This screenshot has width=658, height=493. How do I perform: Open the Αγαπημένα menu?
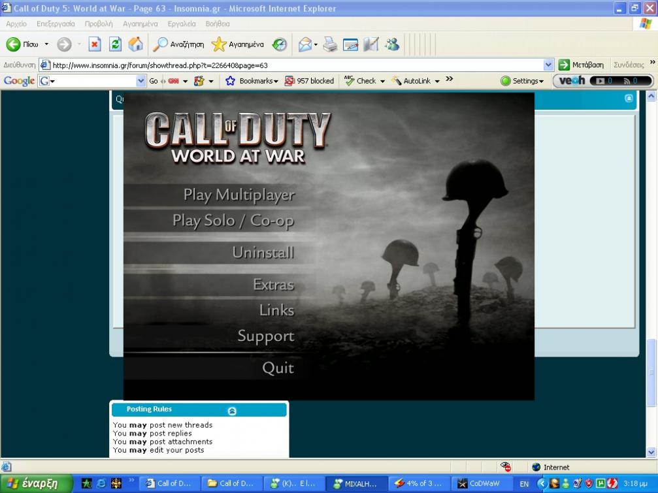coord(140,24)
